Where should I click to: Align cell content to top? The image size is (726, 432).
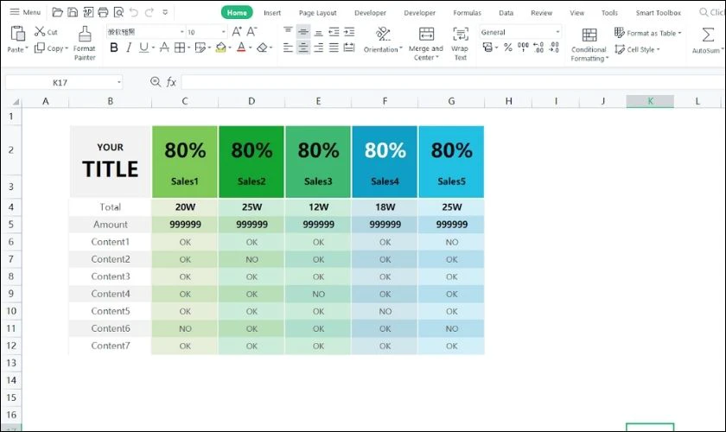coord(288,31)
